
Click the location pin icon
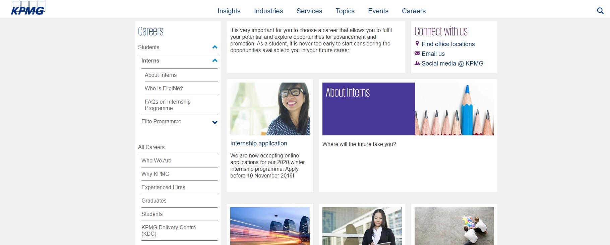[417, 43]
